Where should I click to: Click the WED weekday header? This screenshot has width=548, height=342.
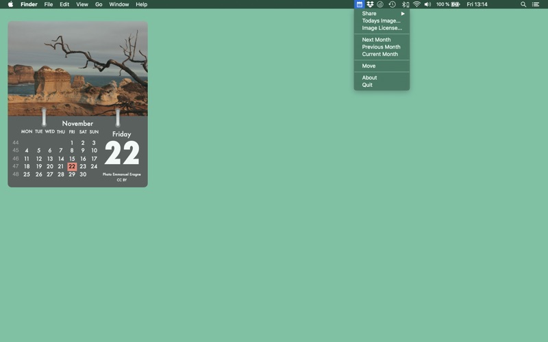[x=49, y=131]
